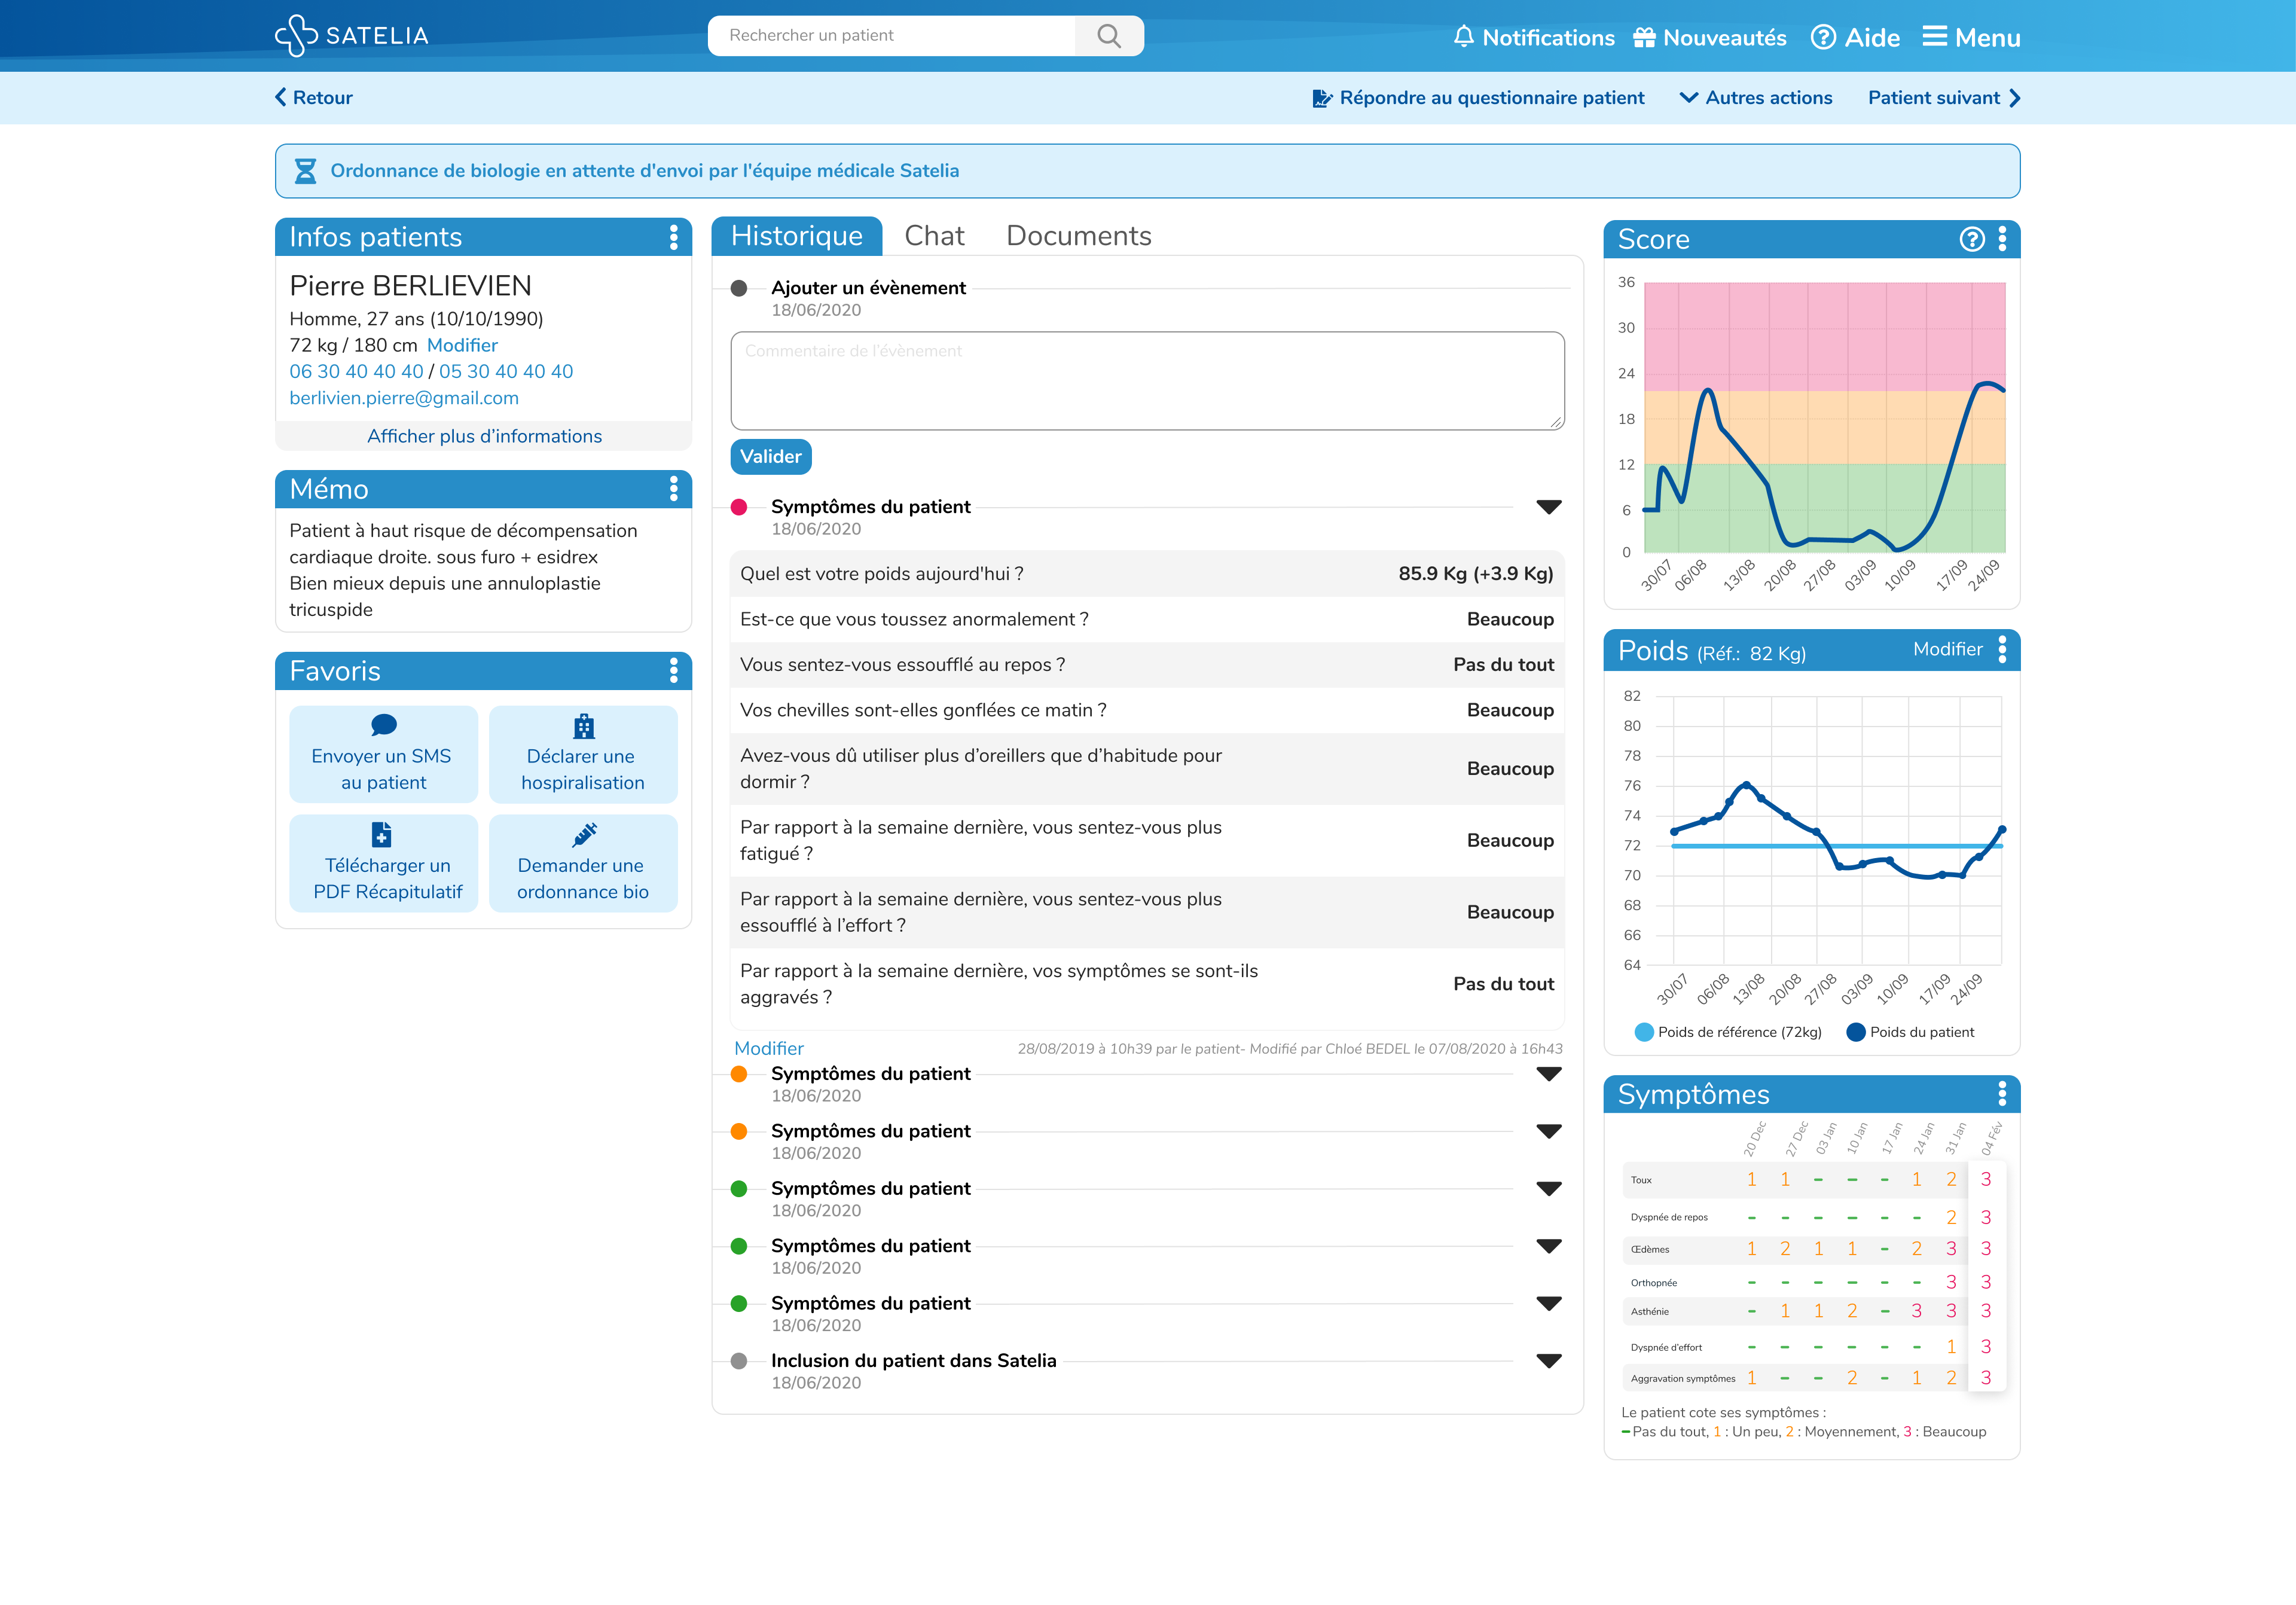Image resolution: width=2296 pixels, height=1605 pixels.
Task: Collapse the red Symptômes du patient entry
Action: click(1549, 507)
